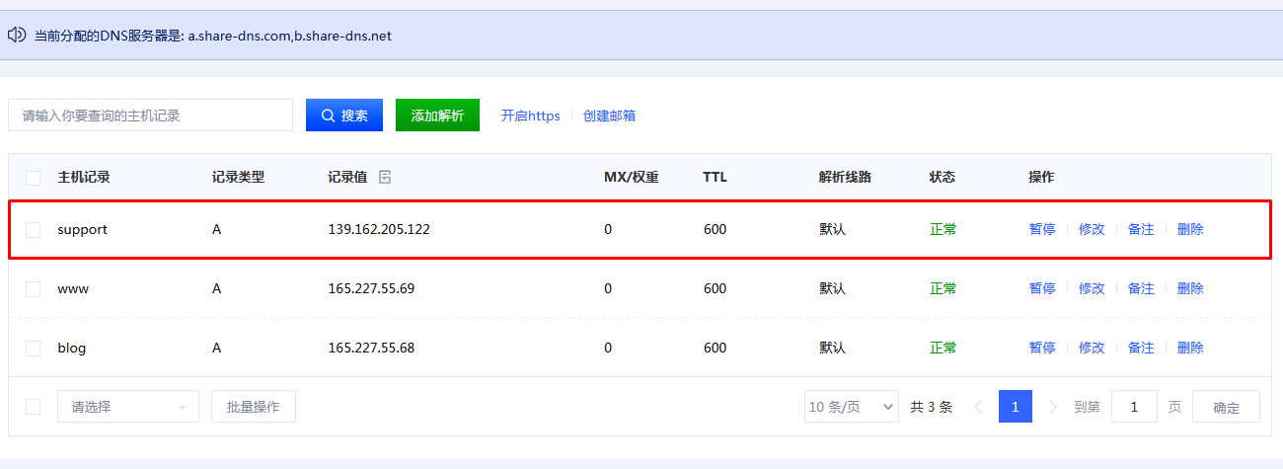1283x469 pixels.
Task: Click the green 添加解析 button
Action: pos(437,116)
